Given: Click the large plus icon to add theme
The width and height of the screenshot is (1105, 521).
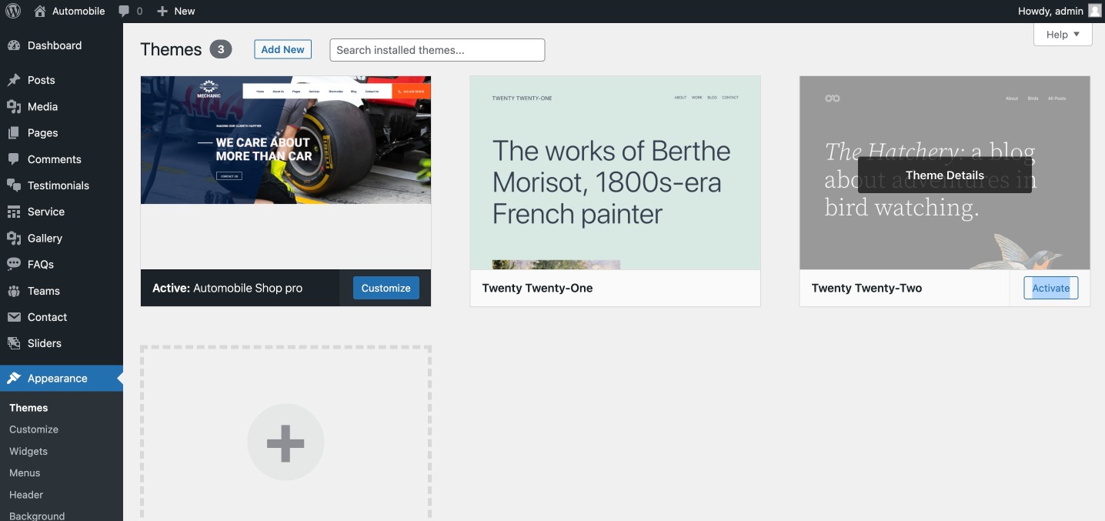Looking at the screenshot, I should tap(285, 443).
